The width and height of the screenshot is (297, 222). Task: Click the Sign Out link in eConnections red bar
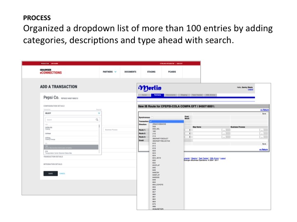pyautogui.click(x=179, y=64)
